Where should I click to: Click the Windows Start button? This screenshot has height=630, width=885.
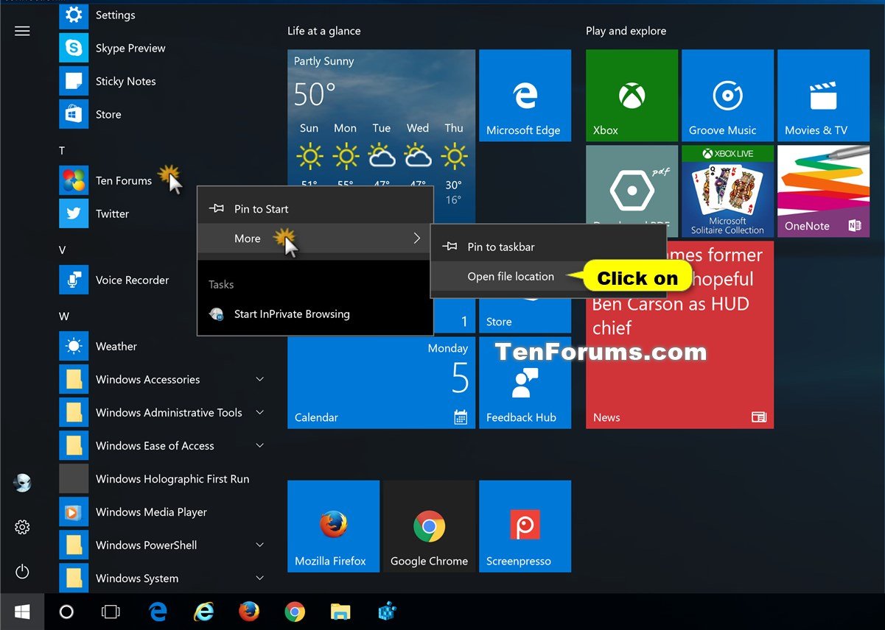tap(22, 612)
